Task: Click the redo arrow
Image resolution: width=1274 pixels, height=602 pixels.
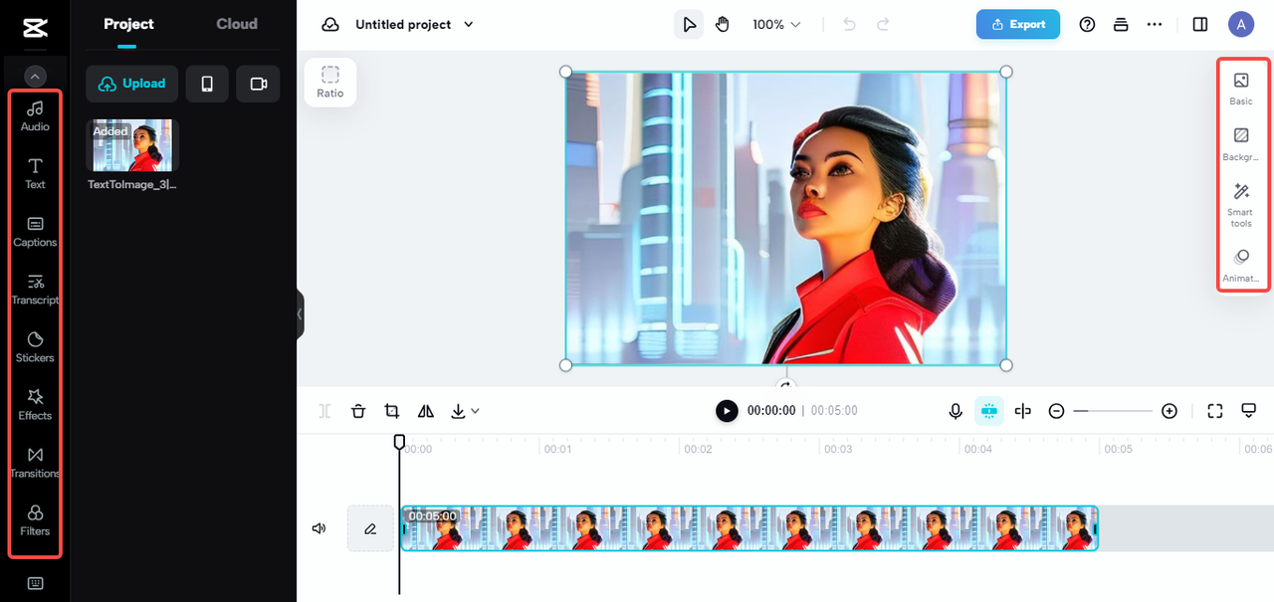Action: 883,25
